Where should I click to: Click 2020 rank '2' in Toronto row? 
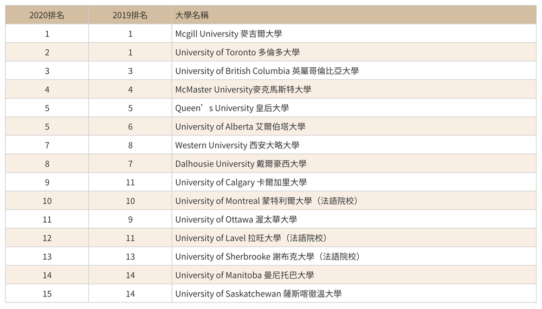(x=47, y=53)
